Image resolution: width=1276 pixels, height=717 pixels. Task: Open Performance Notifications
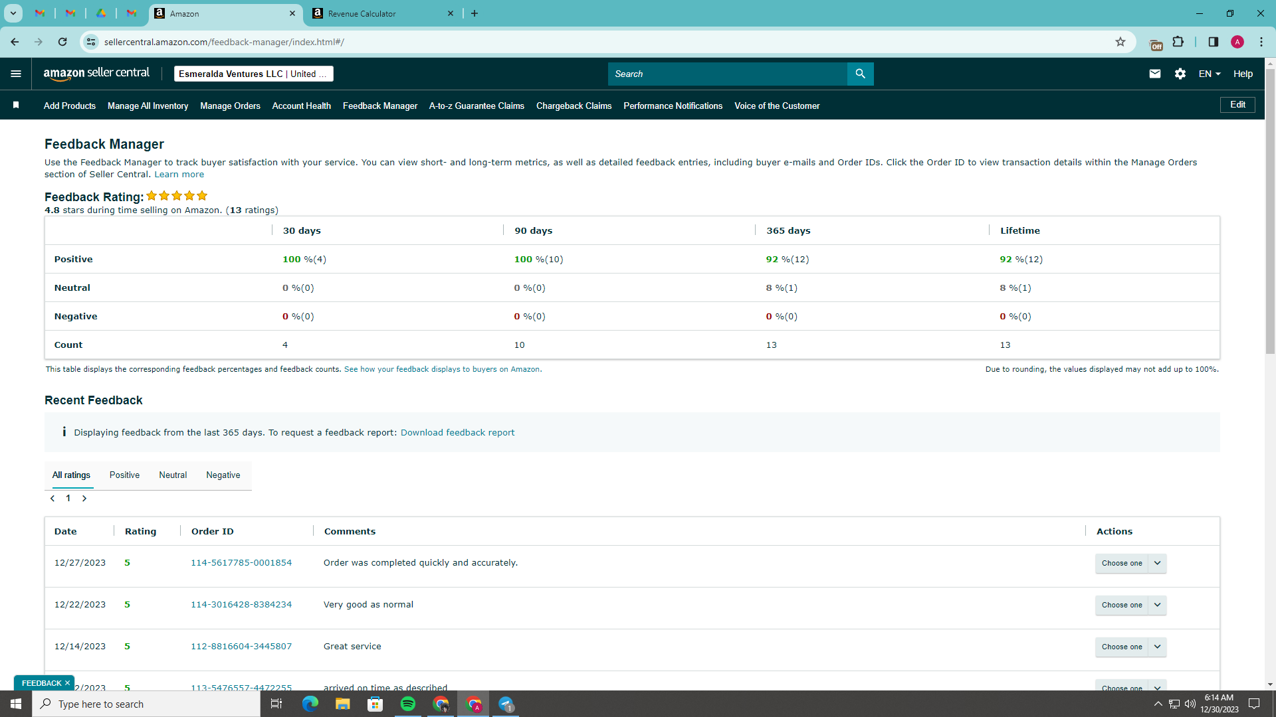click(x=673, y=106)
